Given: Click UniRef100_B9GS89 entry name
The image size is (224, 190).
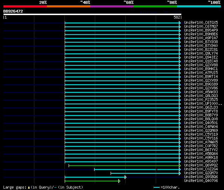Looking at the screenshot, I should click(201, 84).
